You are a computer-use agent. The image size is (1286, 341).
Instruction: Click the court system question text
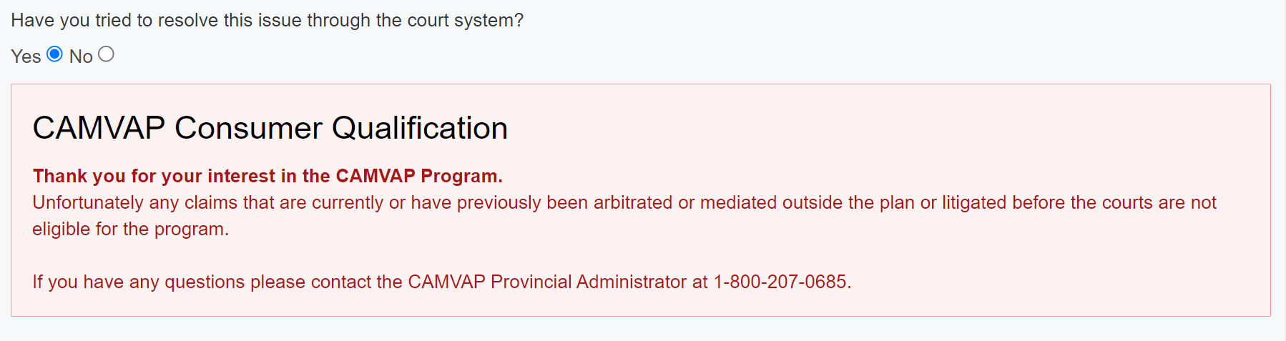tap(267, 20)
